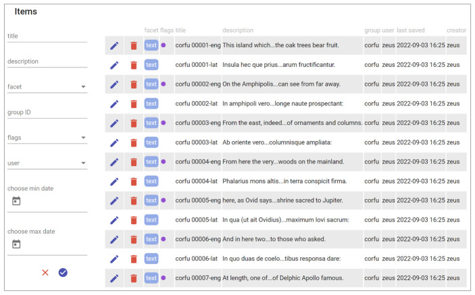Image resolution: width=475 pixels, height=295 pixels.
Task: Click the 'description' column header
Action: [x=238, y=30]
